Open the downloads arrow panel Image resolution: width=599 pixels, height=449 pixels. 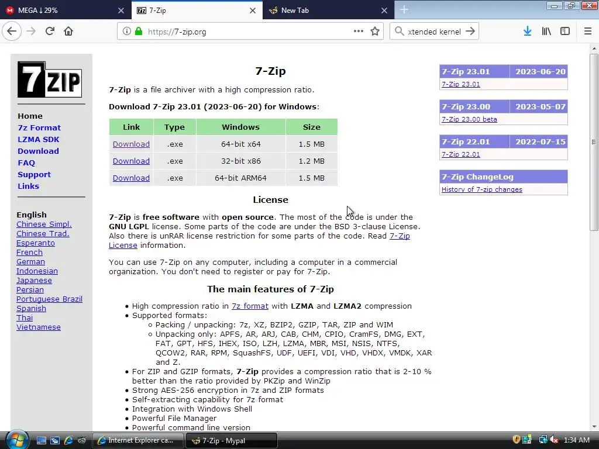pyautogui.click(x=527, y=32)
